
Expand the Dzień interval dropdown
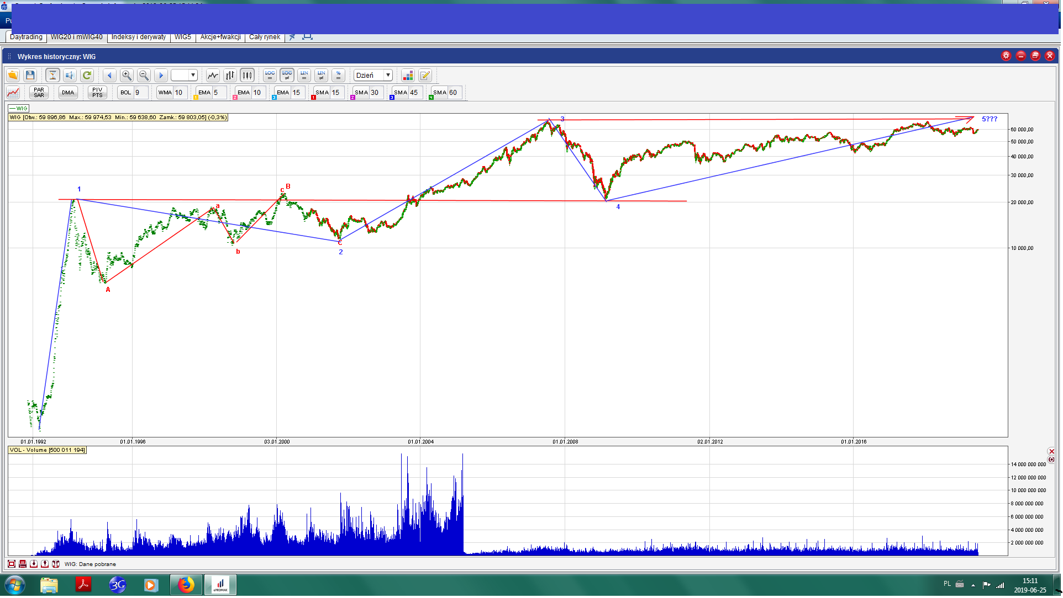(388, 76)
